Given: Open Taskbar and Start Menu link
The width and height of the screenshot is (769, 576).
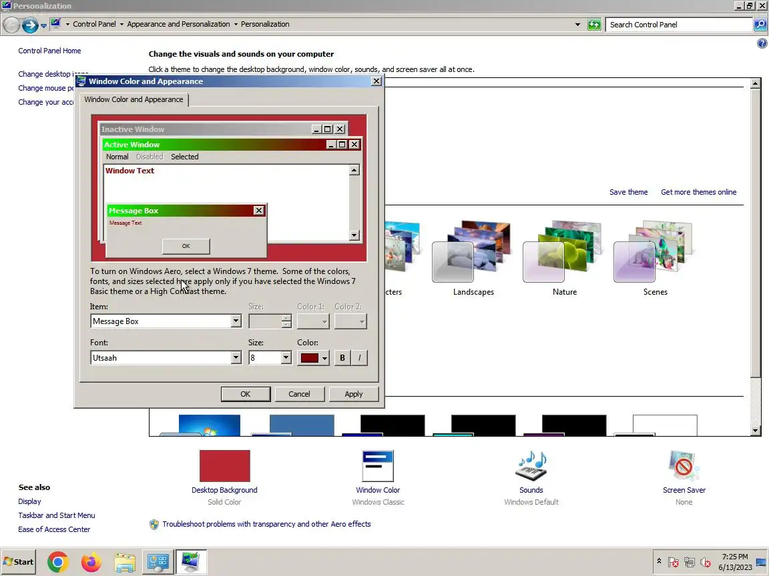Looking at the screenshot, I should (56, 515).
